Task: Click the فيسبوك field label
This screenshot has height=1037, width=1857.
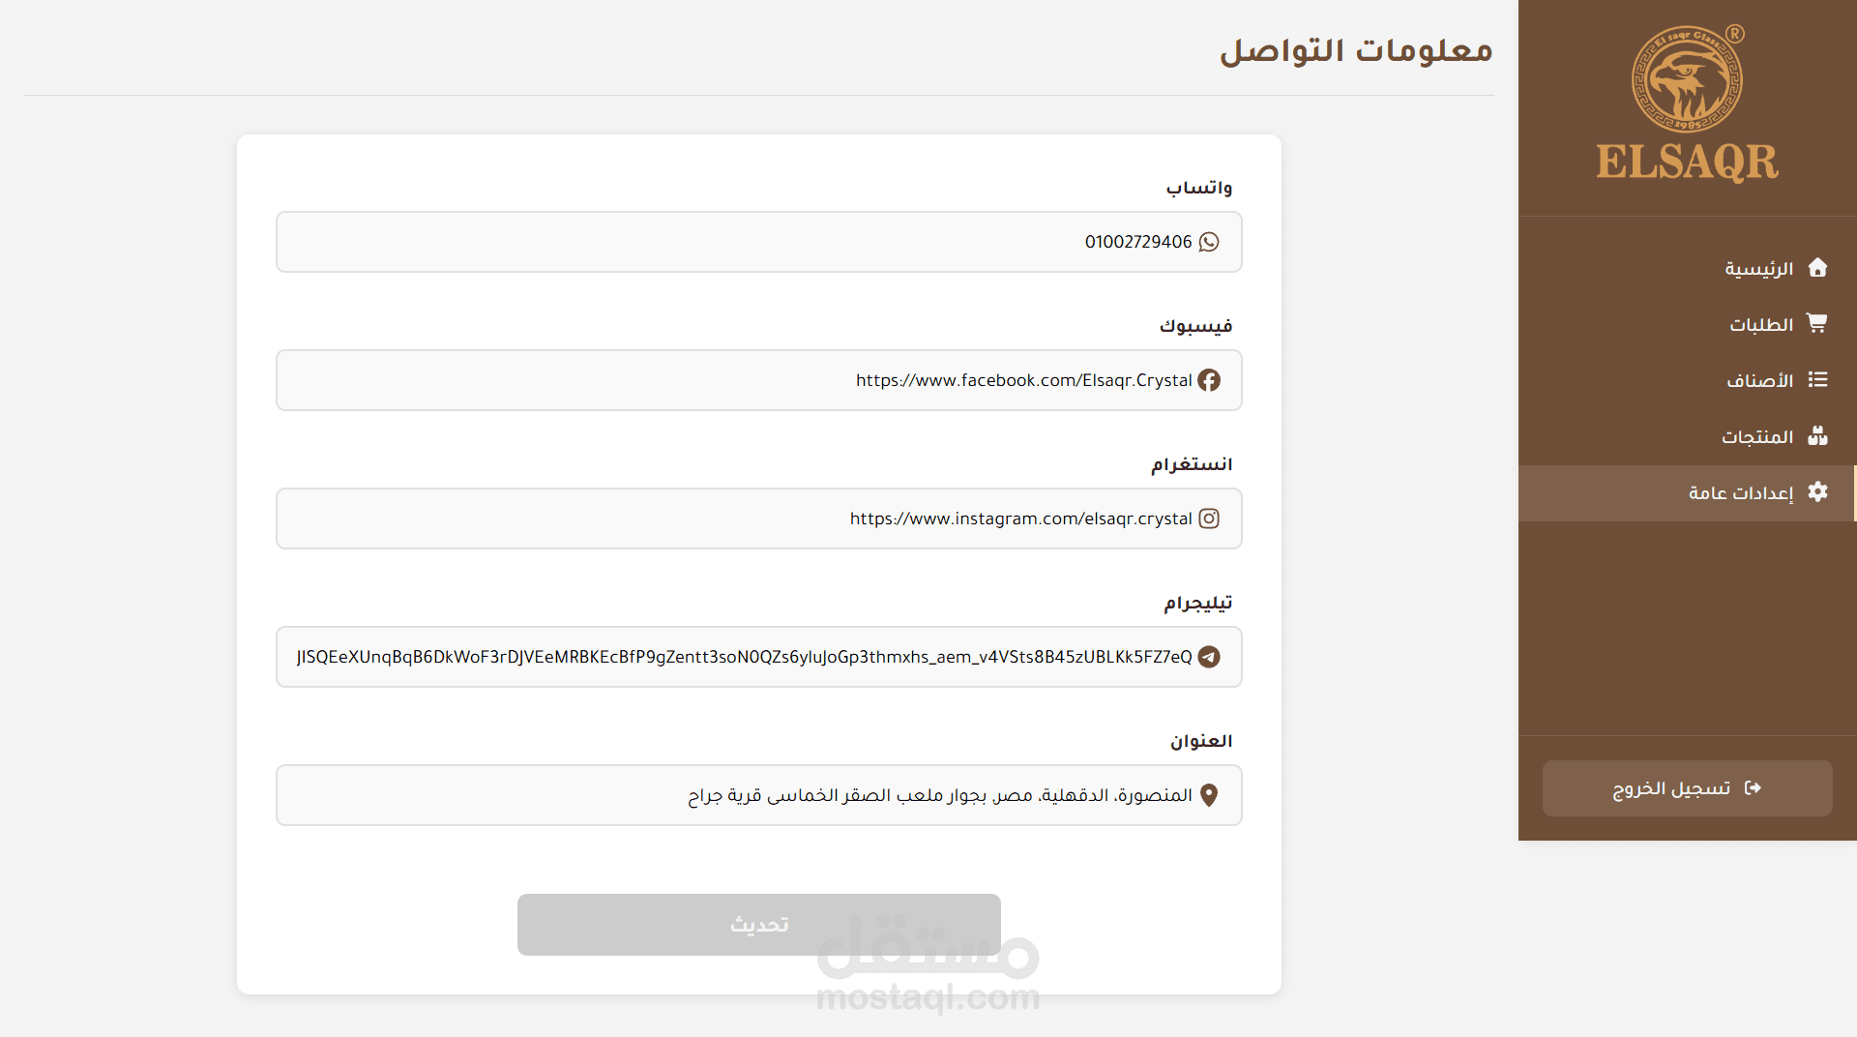Action: click(1196, 326)
